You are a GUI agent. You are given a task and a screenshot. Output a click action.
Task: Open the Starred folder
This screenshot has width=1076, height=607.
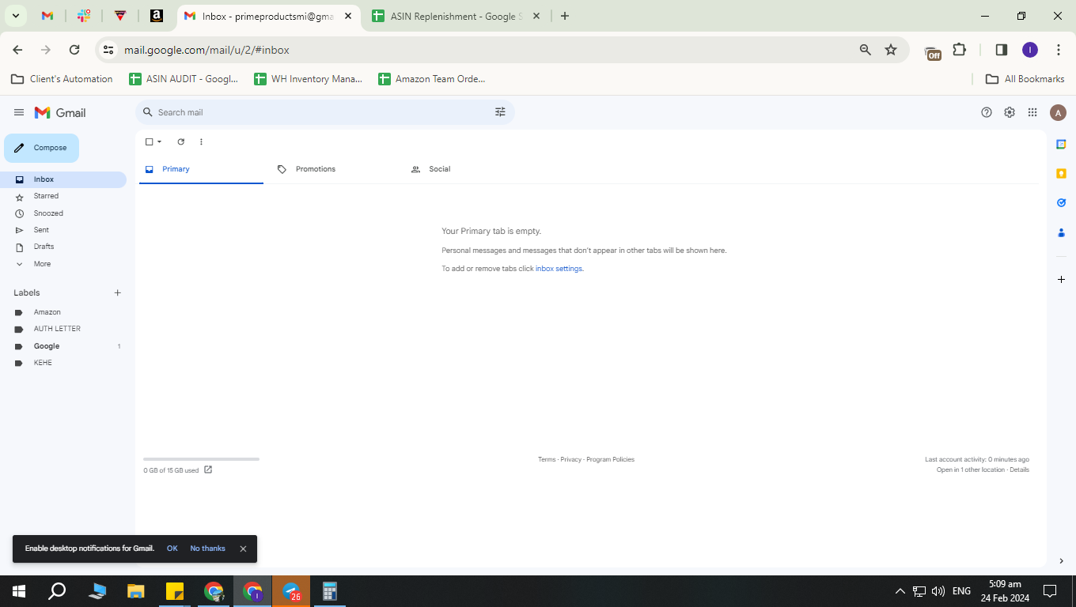[63, 196]
